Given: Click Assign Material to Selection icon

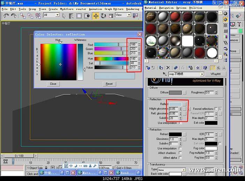Looking at the screenshot, I should (x=161, y=68).
